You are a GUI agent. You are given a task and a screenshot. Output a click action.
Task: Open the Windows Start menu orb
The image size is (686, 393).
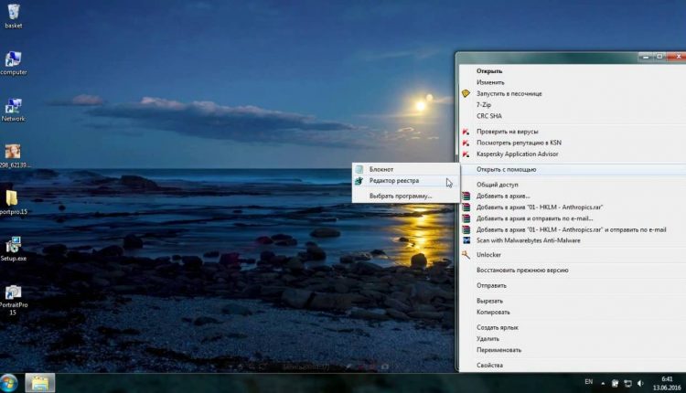[x=9, y=383]
